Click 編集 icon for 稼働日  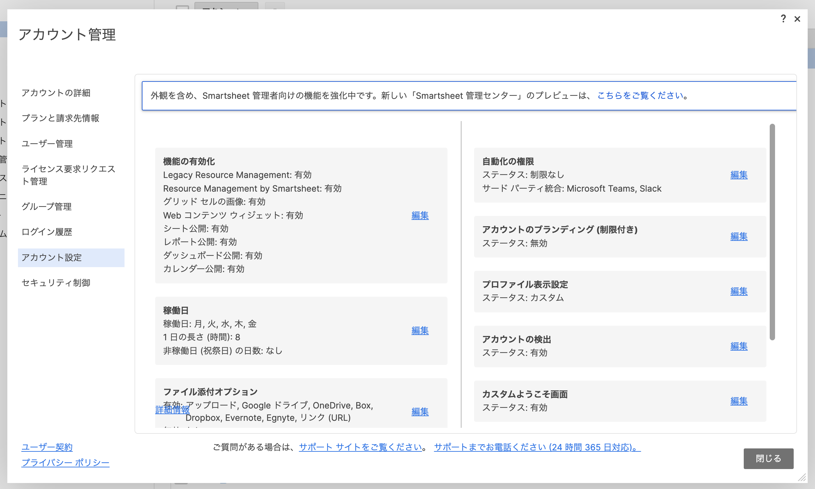click(420, 330)
